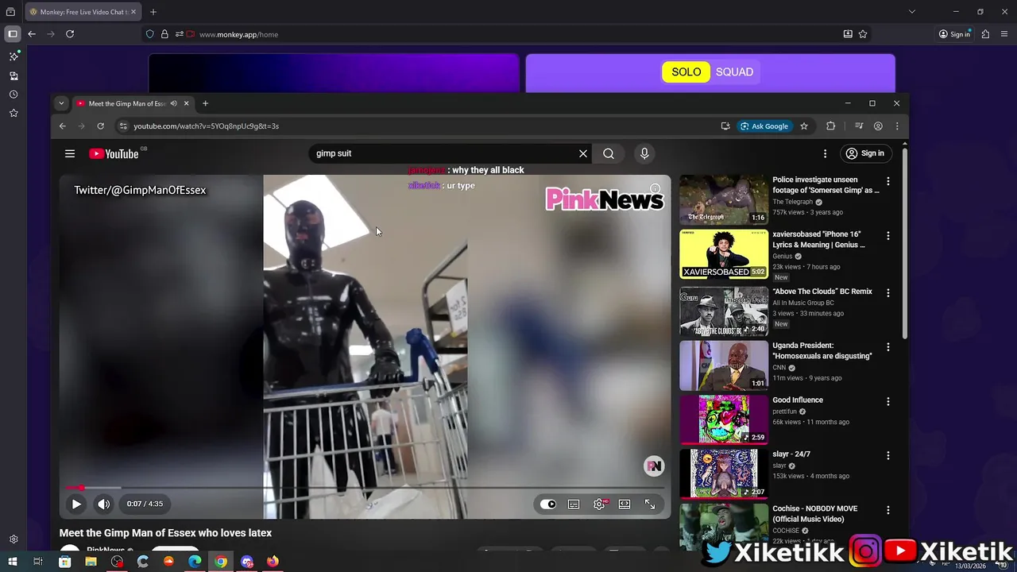Select SQUAD mode on Monkey page
The width and height of the screenshot is (1017, 572).
pyautogui.click(x=734, y=72)
